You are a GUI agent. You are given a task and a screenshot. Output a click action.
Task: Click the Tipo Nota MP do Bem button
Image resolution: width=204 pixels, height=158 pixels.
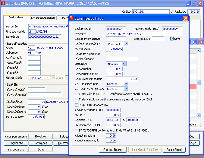pyautogui.click(x=145, y=150)
